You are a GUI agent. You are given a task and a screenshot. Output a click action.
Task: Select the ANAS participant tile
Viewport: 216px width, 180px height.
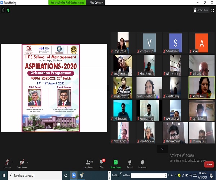[x=202, y=43]
